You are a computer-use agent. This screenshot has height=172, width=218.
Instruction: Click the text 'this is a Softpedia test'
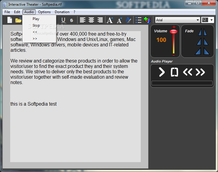pos(34,104)
